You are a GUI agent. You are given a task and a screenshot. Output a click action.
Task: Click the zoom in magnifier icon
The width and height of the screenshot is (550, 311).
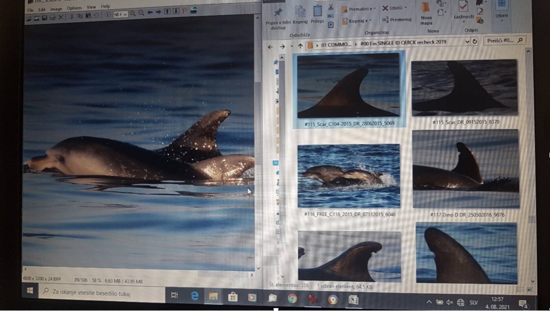[133, 14]
